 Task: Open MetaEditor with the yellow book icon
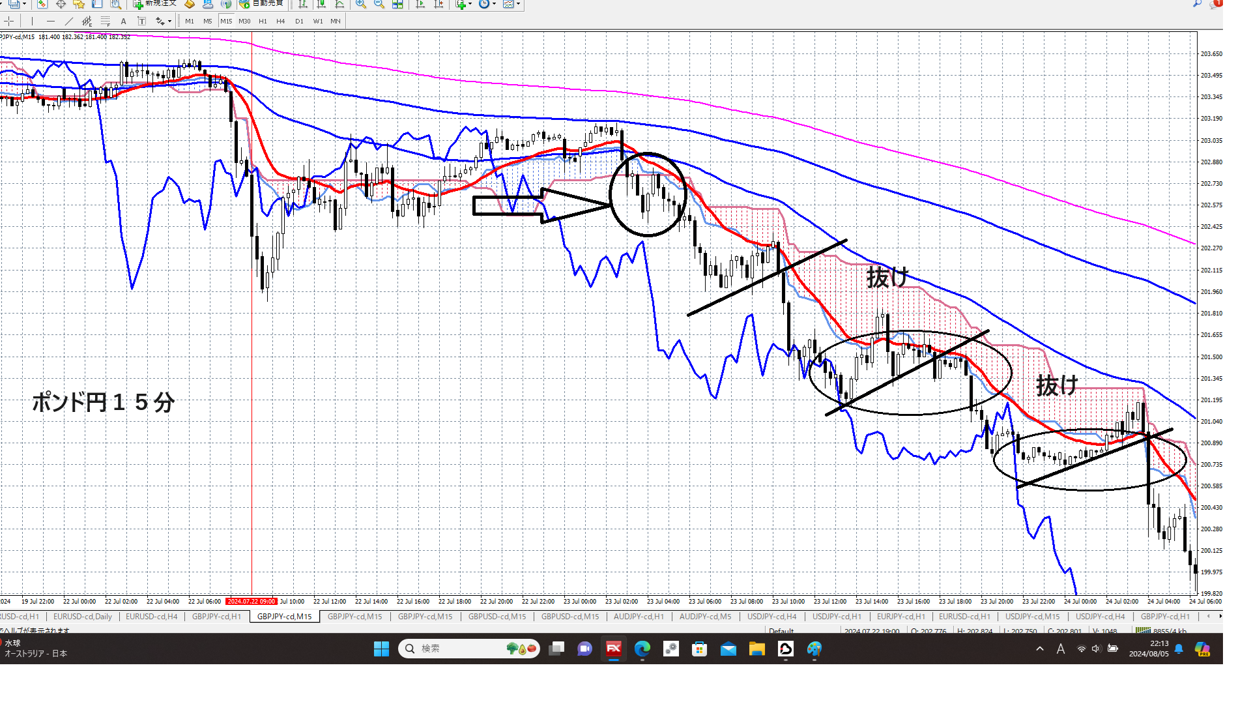(190, 4)
